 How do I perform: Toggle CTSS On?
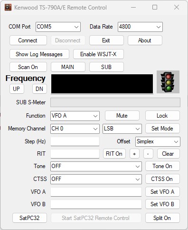click(x=162, y=179)
